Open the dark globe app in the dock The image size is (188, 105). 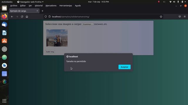pyautogui.click(x=4, y=82)
